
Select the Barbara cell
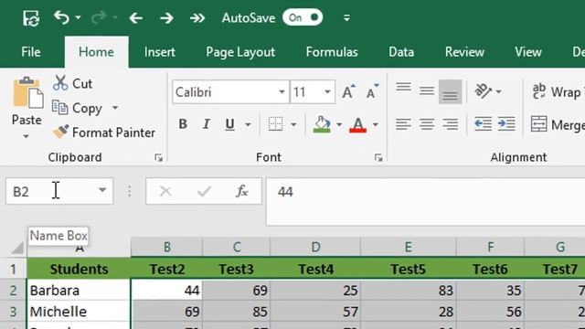tap(79, 291)
